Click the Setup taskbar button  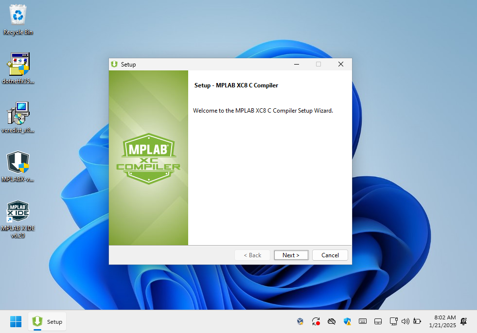[x=48, y=321]
